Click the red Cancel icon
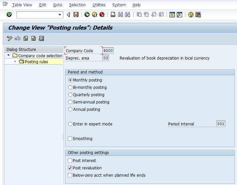Image resolution: width=237 pixels, height=185 pixels. 102,15
